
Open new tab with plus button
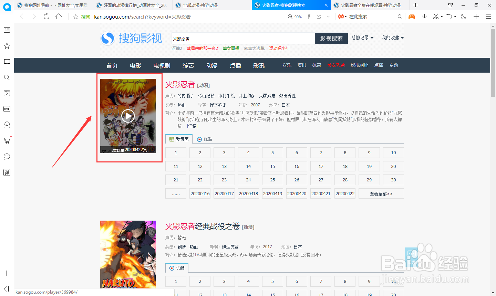click(416, 5)
